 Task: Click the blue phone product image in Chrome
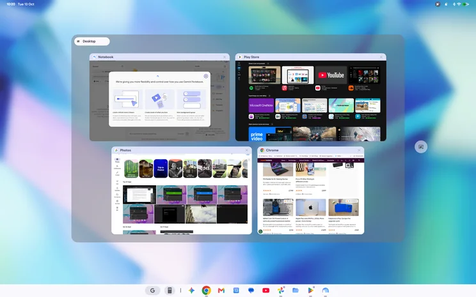tap(344, 208)
